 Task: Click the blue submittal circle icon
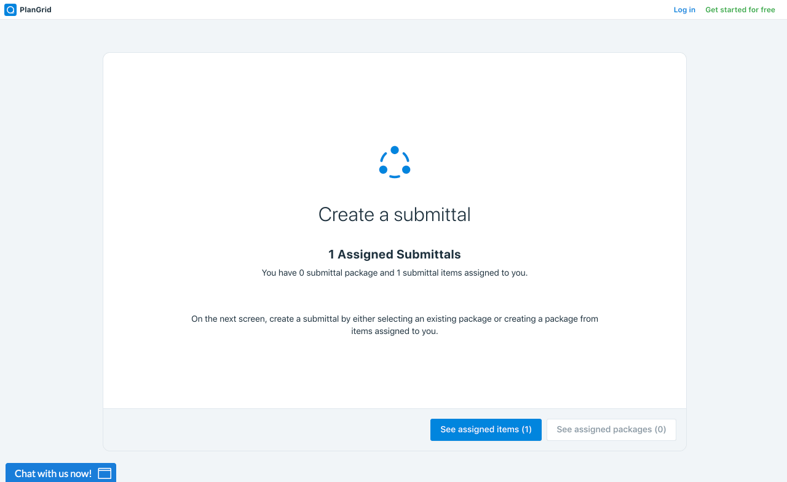point(395,162)
